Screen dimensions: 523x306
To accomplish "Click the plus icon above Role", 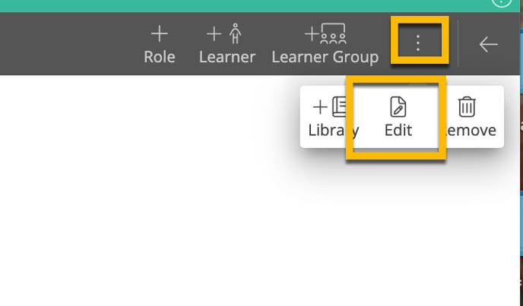I will pyautogui.click(x=160, y=34).
